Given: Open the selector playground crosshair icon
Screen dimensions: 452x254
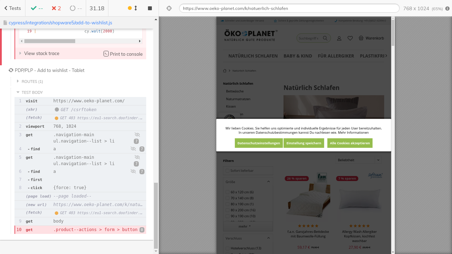Looking at the screenshot, I should pos(169,8).
